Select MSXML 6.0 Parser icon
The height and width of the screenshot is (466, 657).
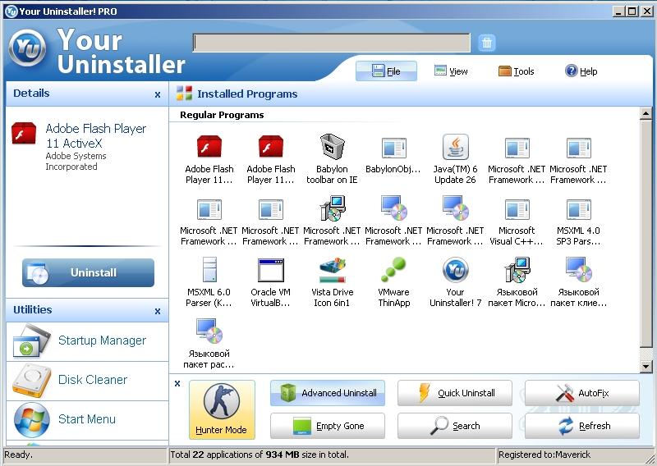click(x=209, y=270)
